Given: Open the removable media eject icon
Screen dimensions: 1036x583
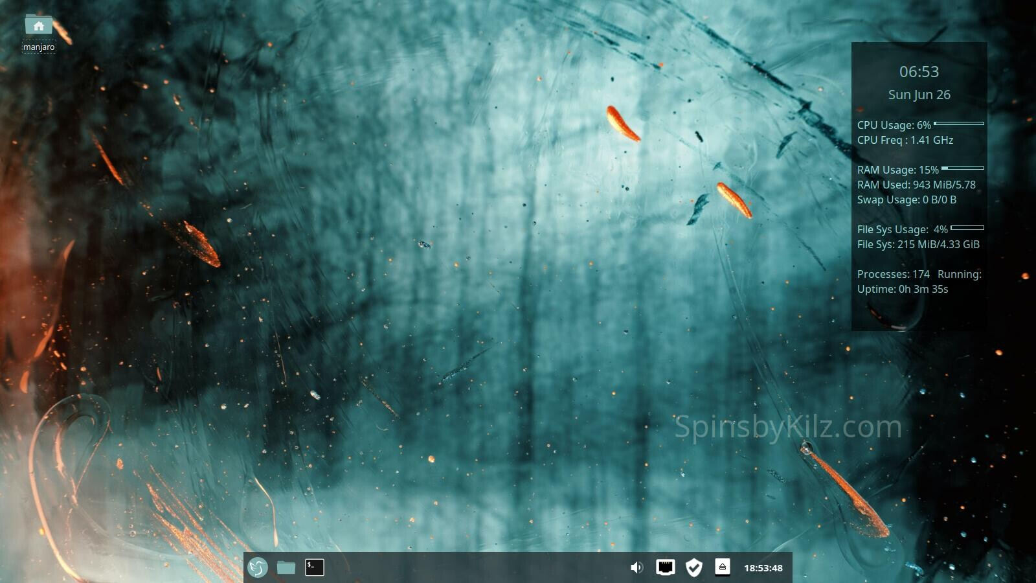Looking at the screenshot, I should point(722,567).
